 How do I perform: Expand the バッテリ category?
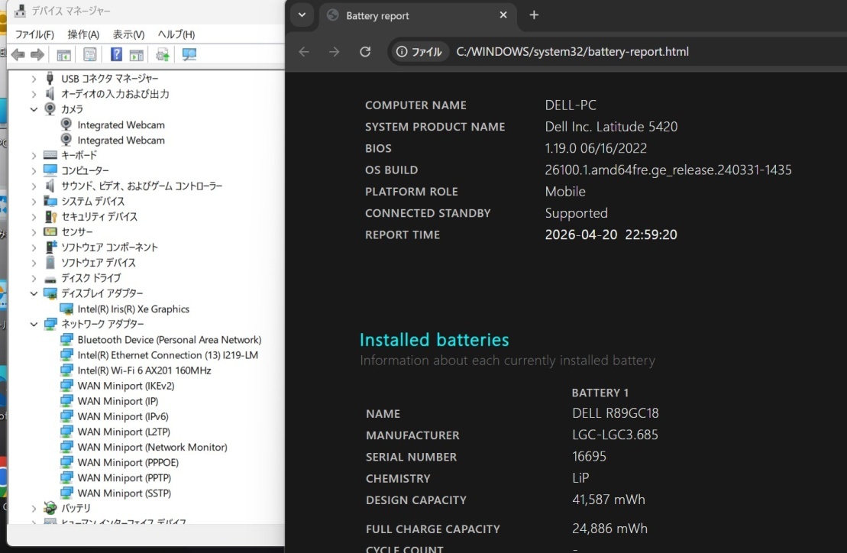click(x=34, y=508)
